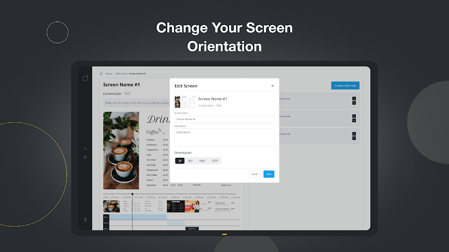Click the bottom sidebar account icon
The width and height of the screenshot is (449, 252).
[x=85, y=220]
